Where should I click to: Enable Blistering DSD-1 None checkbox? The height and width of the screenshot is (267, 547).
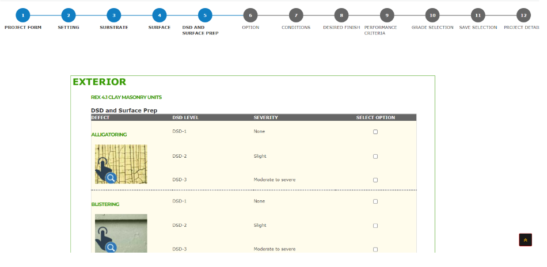tap(375, 201)
